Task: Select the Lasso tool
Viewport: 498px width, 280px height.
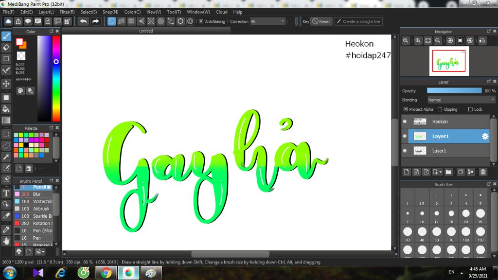Action: pyautogui.click(x=6, y=145)
